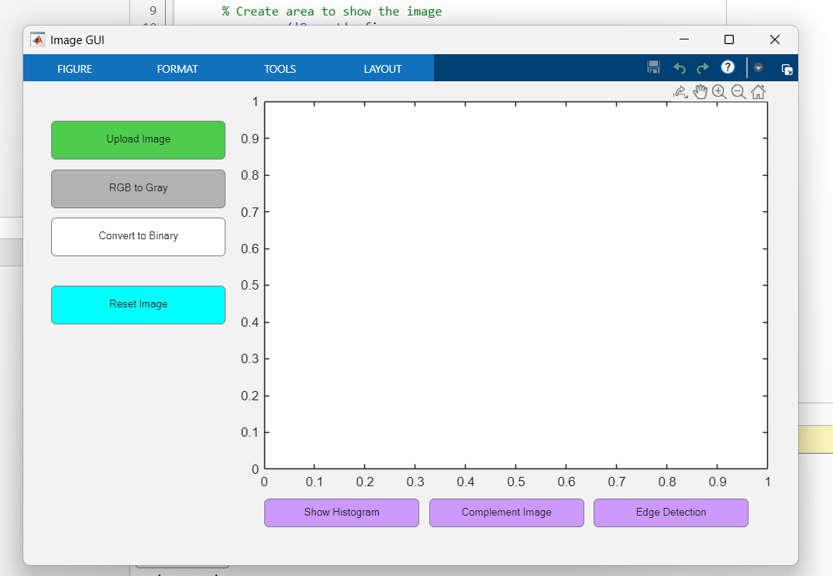
Task: Click the Upload Image button
Action: point(138,140)
